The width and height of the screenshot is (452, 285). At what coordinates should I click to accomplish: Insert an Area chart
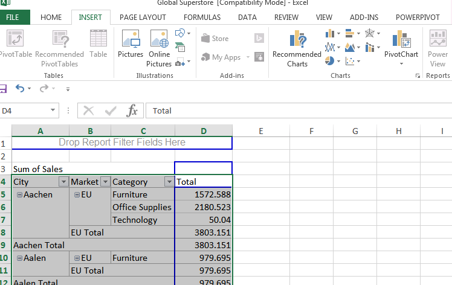(350, 47)
